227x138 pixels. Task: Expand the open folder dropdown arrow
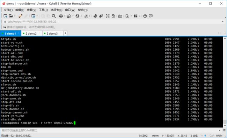click(x=15, y=16)
